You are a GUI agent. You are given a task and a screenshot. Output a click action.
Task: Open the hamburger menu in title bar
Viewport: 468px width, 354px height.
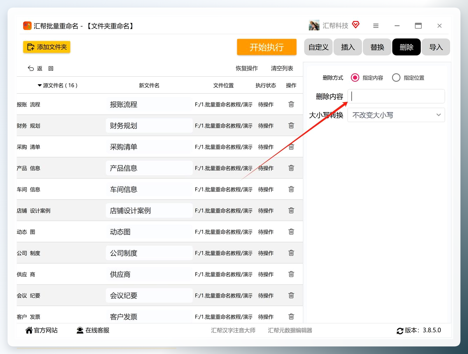tap(376, 26)
